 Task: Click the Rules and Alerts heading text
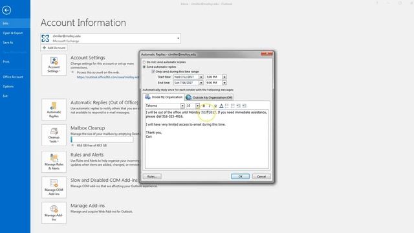87,155
